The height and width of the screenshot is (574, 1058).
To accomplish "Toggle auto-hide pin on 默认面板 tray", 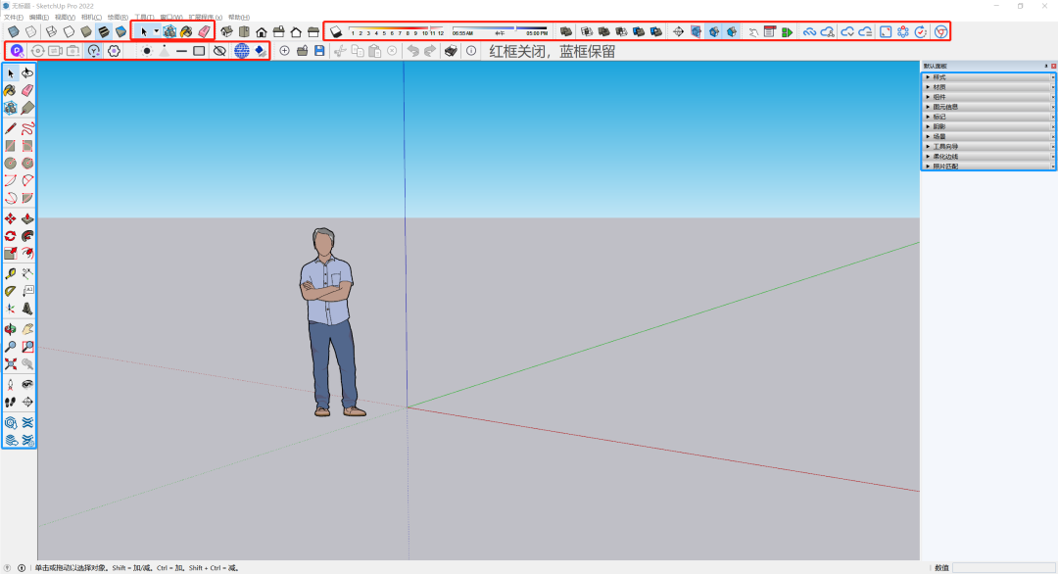I will coord(1046,66).
